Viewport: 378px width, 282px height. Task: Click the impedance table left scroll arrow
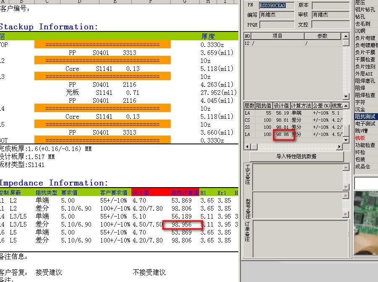pyautogui.click(x=247, y=146)
